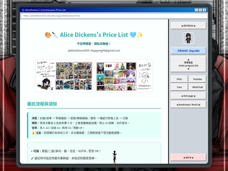Open the Itch page button
The image size is (228, 171).
[188, 96]
